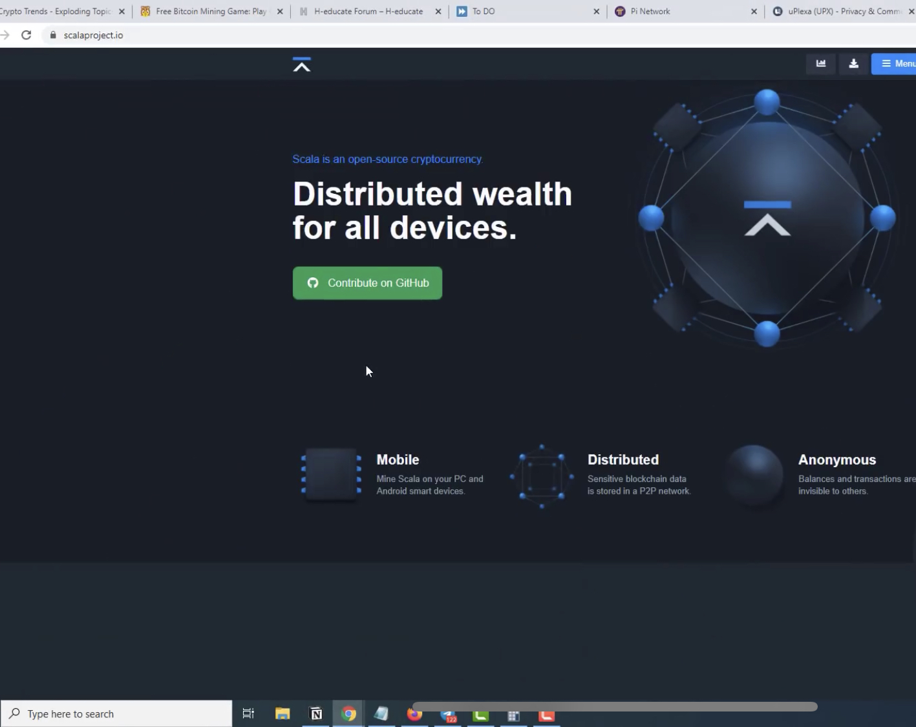Switch to the H-educate Forum tab
The height and width of the screenshot is (727, 916).
[x=368, y=11]
